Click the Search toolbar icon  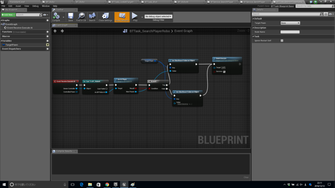(x=92, y=17)
